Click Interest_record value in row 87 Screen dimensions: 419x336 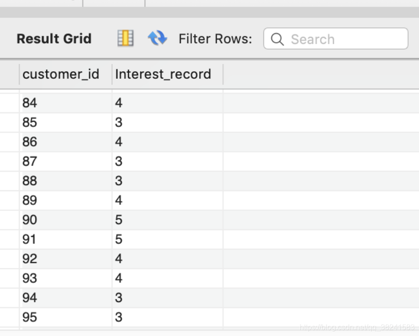click(168, 161)
